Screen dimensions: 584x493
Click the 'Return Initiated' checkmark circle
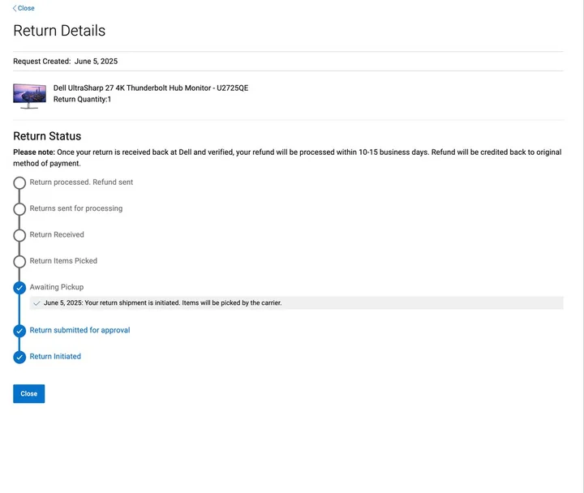[x=19, y=357]
